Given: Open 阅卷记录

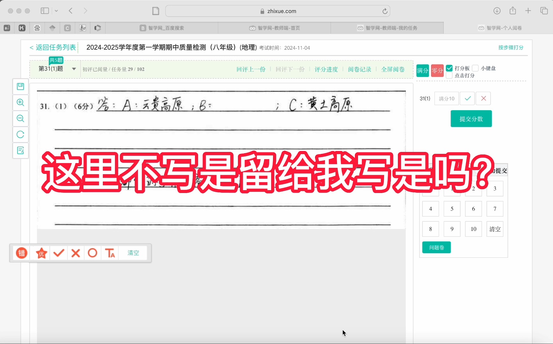Looking at the screenshot, I should click(360, 69).
